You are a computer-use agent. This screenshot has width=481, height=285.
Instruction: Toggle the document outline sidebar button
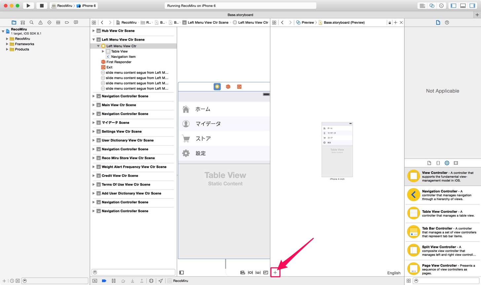(x=181, y=272)
